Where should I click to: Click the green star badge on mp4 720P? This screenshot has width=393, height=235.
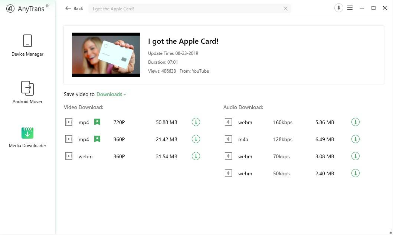point(97,122)
